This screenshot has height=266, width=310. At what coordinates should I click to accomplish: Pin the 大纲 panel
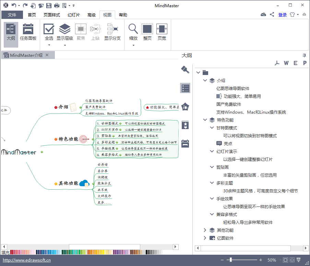coord(304,55)
